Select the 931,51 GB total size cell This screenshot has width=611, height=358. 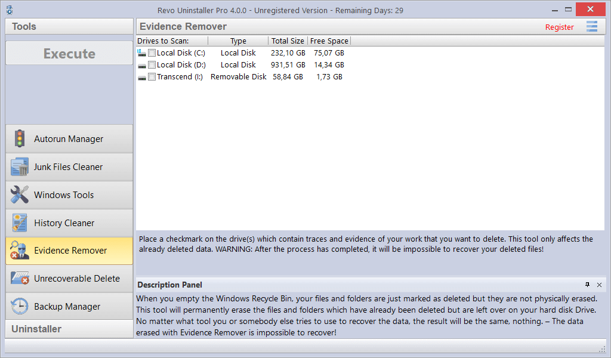point(288,64)
